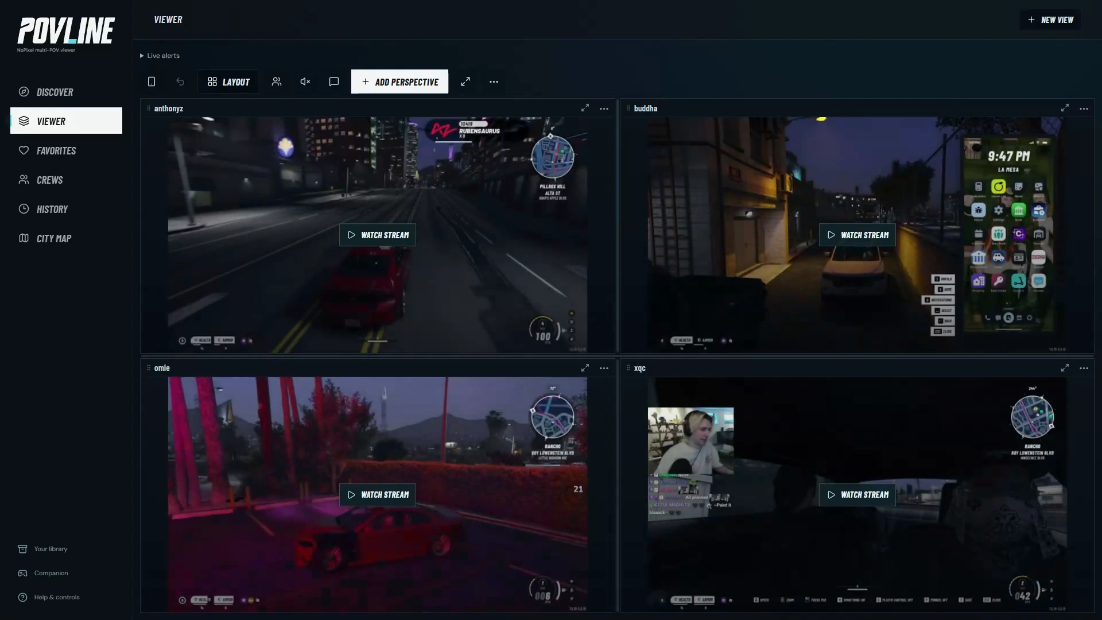Expand anthonyz panel to fullscreen
The height and width of the screenshot is (620, 1102).
585,108
